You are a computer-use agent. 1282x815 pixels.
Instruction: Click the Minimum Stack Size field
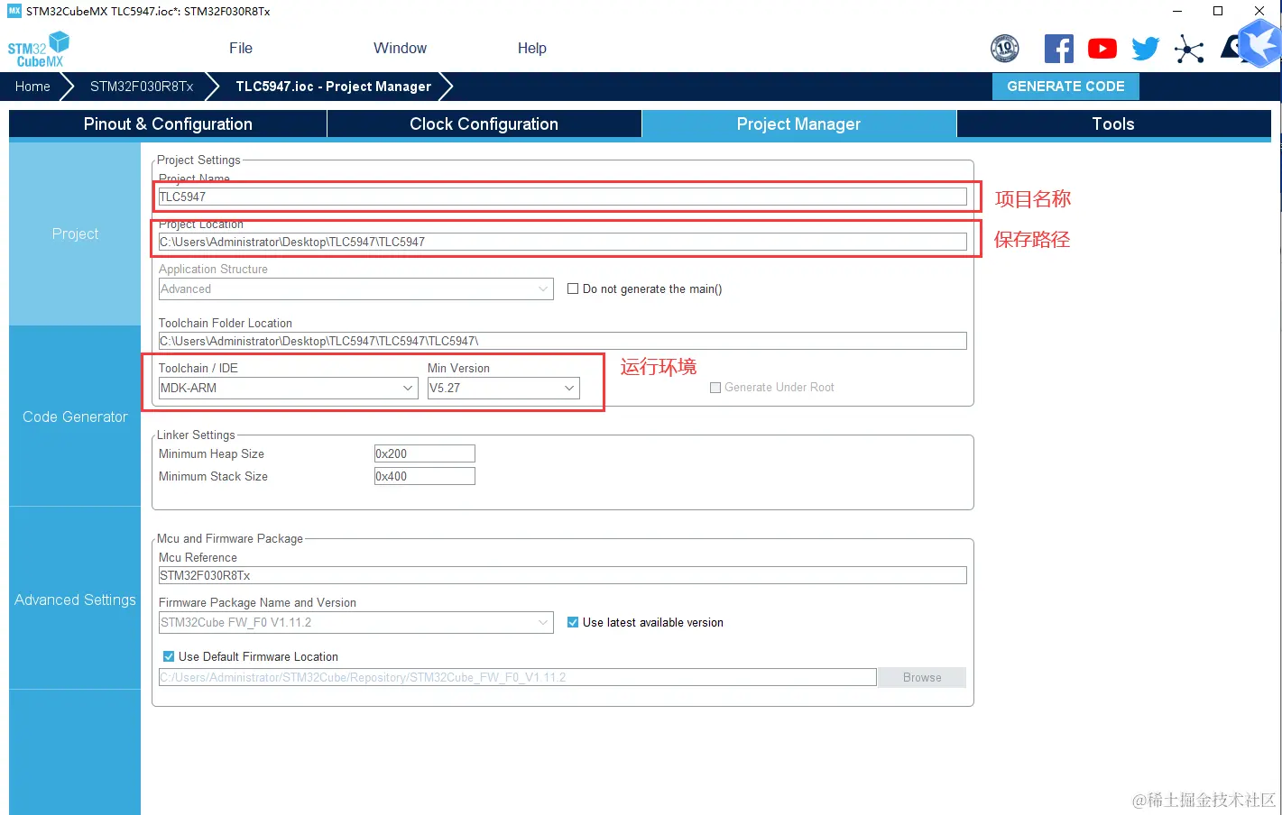coord(425,476)
